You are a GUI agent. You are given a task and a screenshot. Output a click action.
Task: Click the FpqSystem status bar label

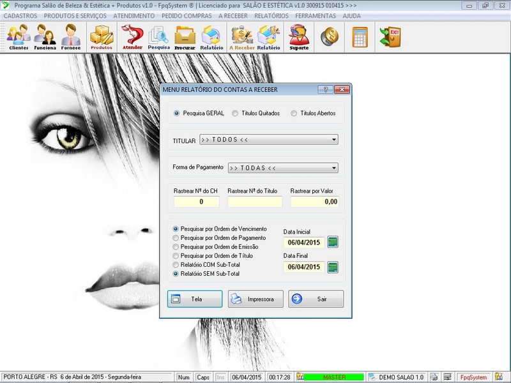[473, 377]
